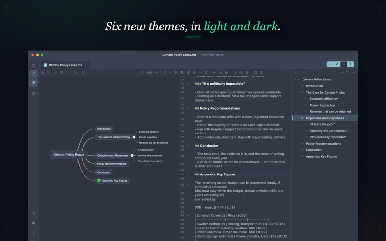The height and width of the screenshot is (241, 386).
Task: Insert a task list from editor toolbar
Action: pos(247,73)
